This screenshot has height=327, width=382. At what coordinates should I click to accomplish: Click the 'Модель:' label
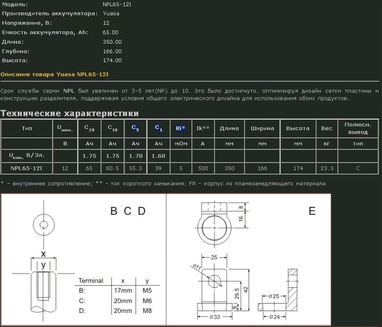pyautogui.click(x=15, y=5)
